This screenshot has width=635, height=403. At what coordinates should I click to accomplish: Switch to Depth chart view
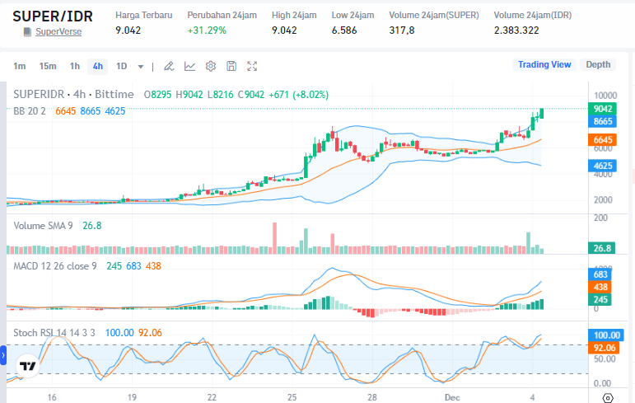tap(598, 64)
